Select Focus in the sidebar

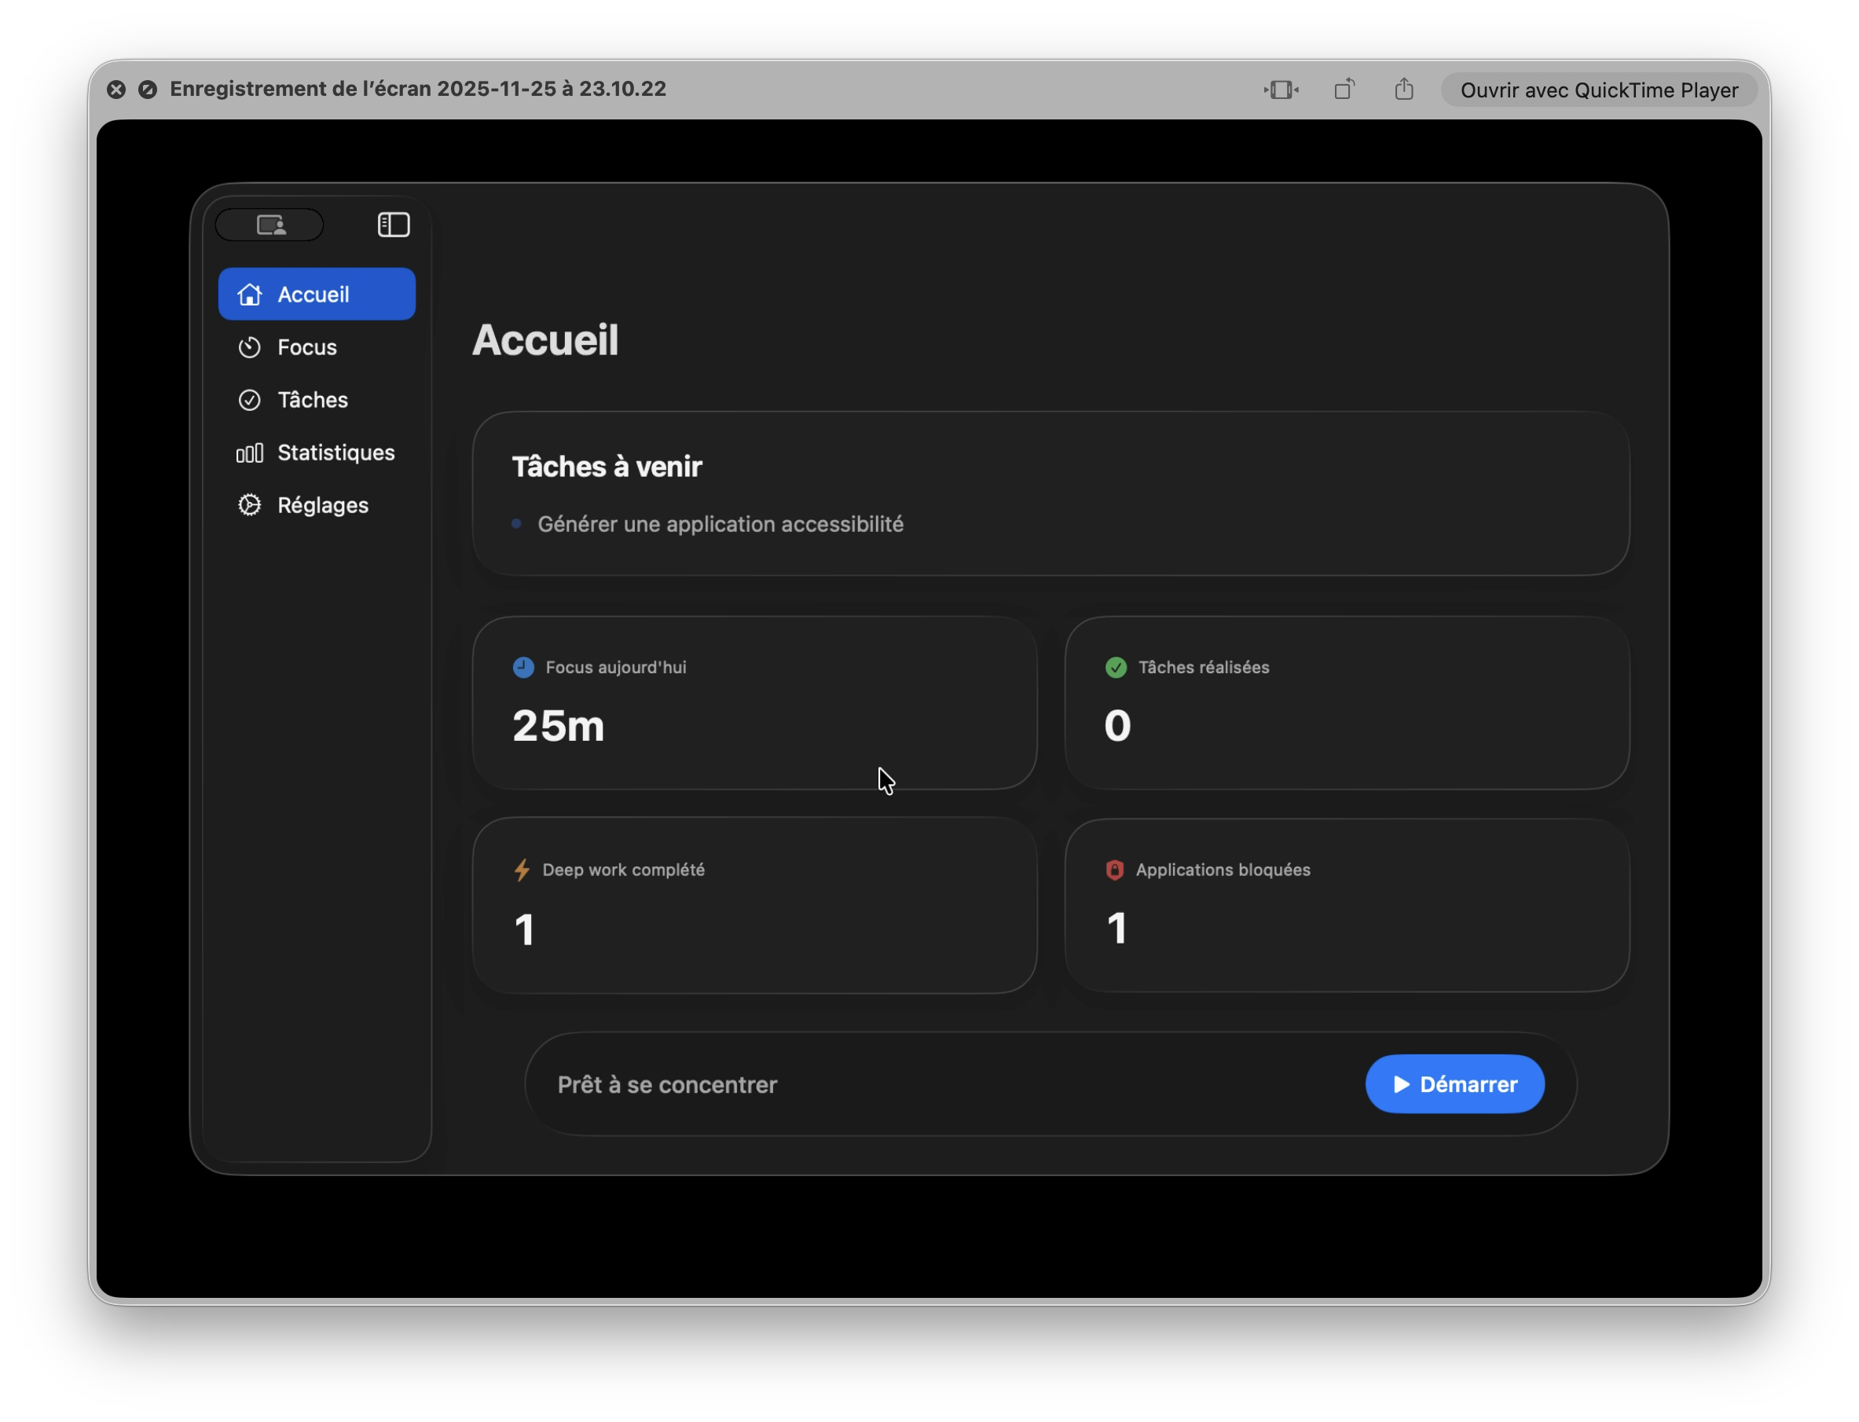(306, 347)
